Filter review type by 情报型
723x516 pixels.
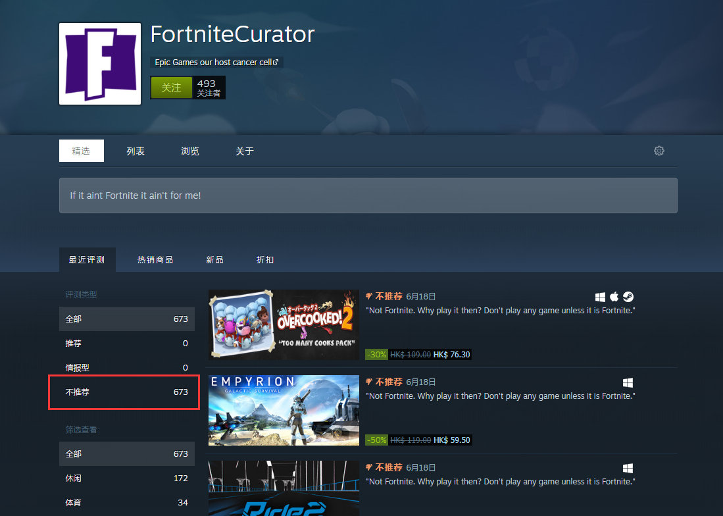pos(127,367)
